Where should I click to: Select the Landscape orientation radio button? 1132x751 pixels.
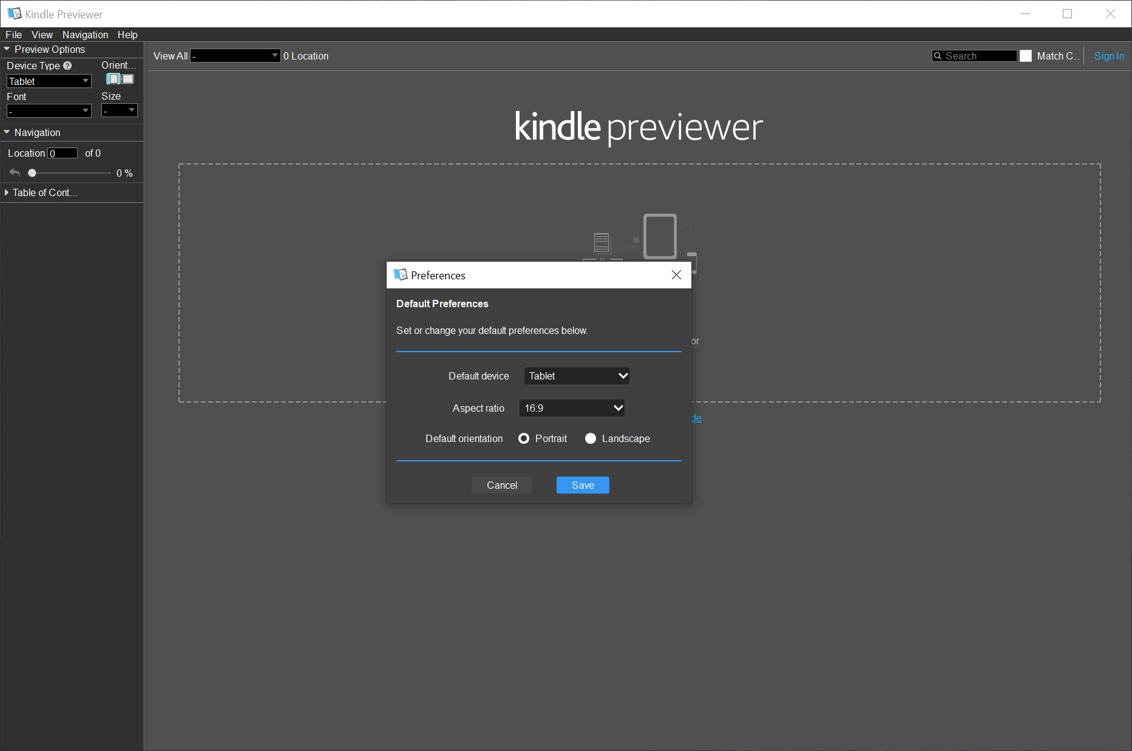[591, 438]
